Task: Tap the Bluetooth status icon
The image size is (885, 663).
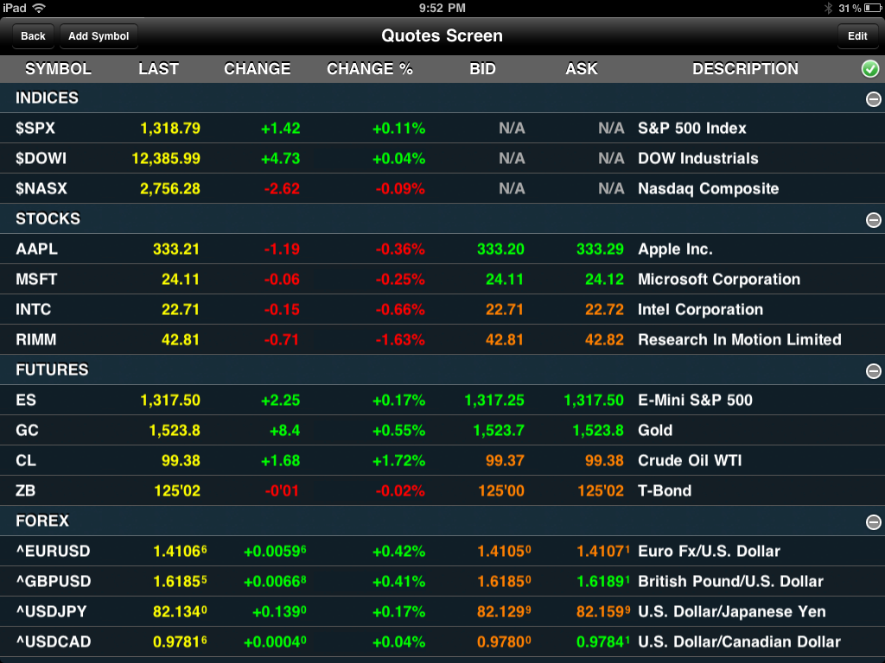Action: click(828, 8)
